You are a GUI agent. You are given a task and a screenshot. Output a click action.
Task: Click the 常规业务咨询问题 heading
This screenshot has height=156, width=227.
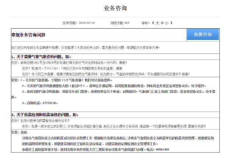(x=28, y=35)
